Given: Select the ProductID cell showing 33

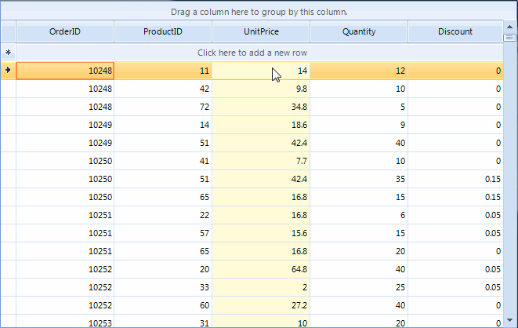Looking at the screenshot, I should point(163,287).
